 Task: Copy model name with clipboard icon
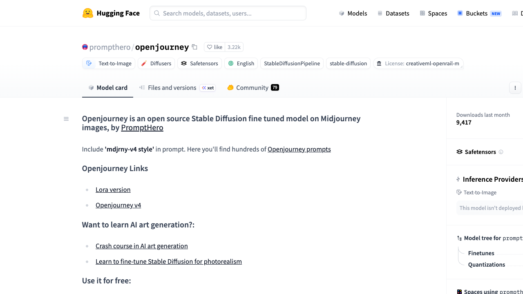click(x=194, y=47)
